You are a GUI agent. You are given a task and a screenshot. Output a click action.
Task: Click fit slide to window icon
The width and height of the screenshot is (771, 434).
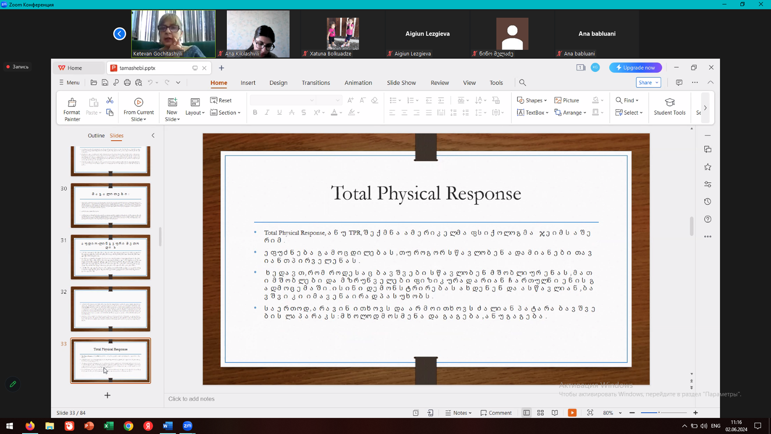pyautogui.click(x=590, y=413)
